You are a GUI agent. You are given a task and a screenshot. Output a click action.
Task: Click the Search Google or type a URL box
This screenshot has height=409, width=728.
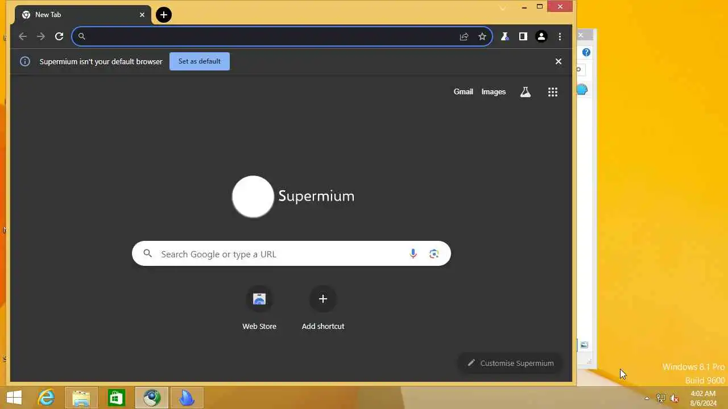[291, 254]
